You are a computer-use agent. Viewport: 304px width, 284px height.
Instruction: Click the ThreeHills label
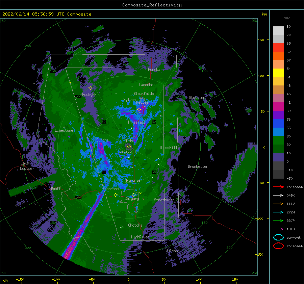[x=170, y=148]
